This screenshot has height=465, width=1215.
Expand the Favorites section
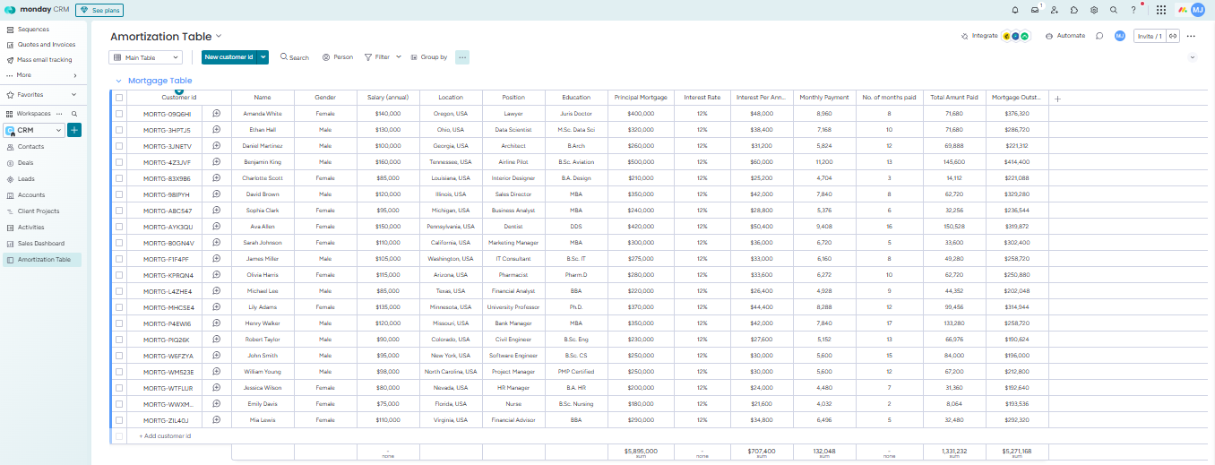click(73, 94)
